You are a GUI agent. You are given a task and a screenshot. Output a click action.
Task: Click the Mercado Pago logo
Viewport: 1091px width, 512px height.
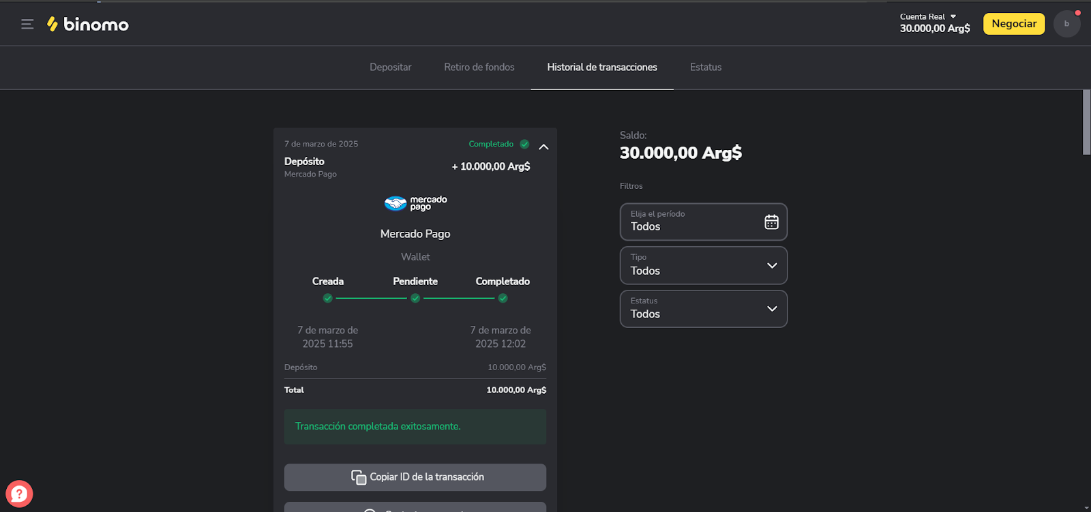[x=415, y=203]
